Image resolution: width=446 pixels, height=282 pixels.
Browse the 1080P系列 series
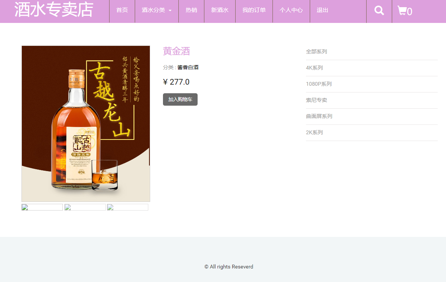pyautogui.click(x=319, y=84)
